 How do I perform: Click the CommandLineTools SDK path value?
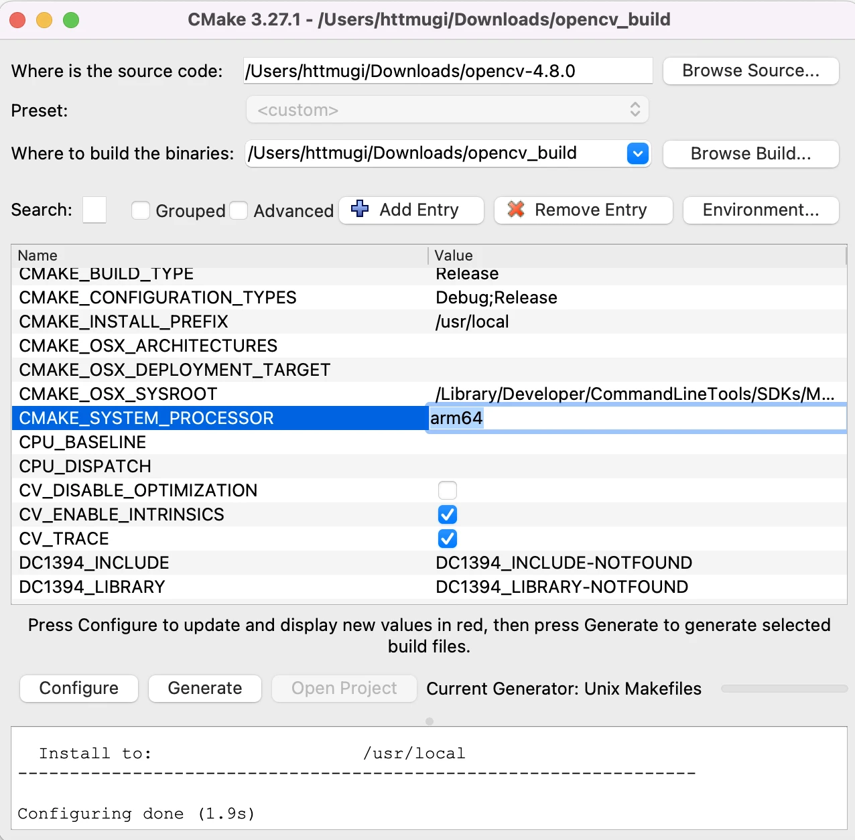635,394
